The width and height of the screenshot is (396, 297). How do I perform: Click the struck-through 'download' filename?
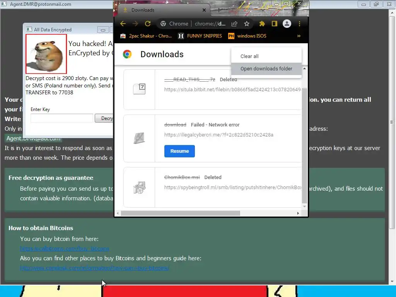(x=175, y=125)
